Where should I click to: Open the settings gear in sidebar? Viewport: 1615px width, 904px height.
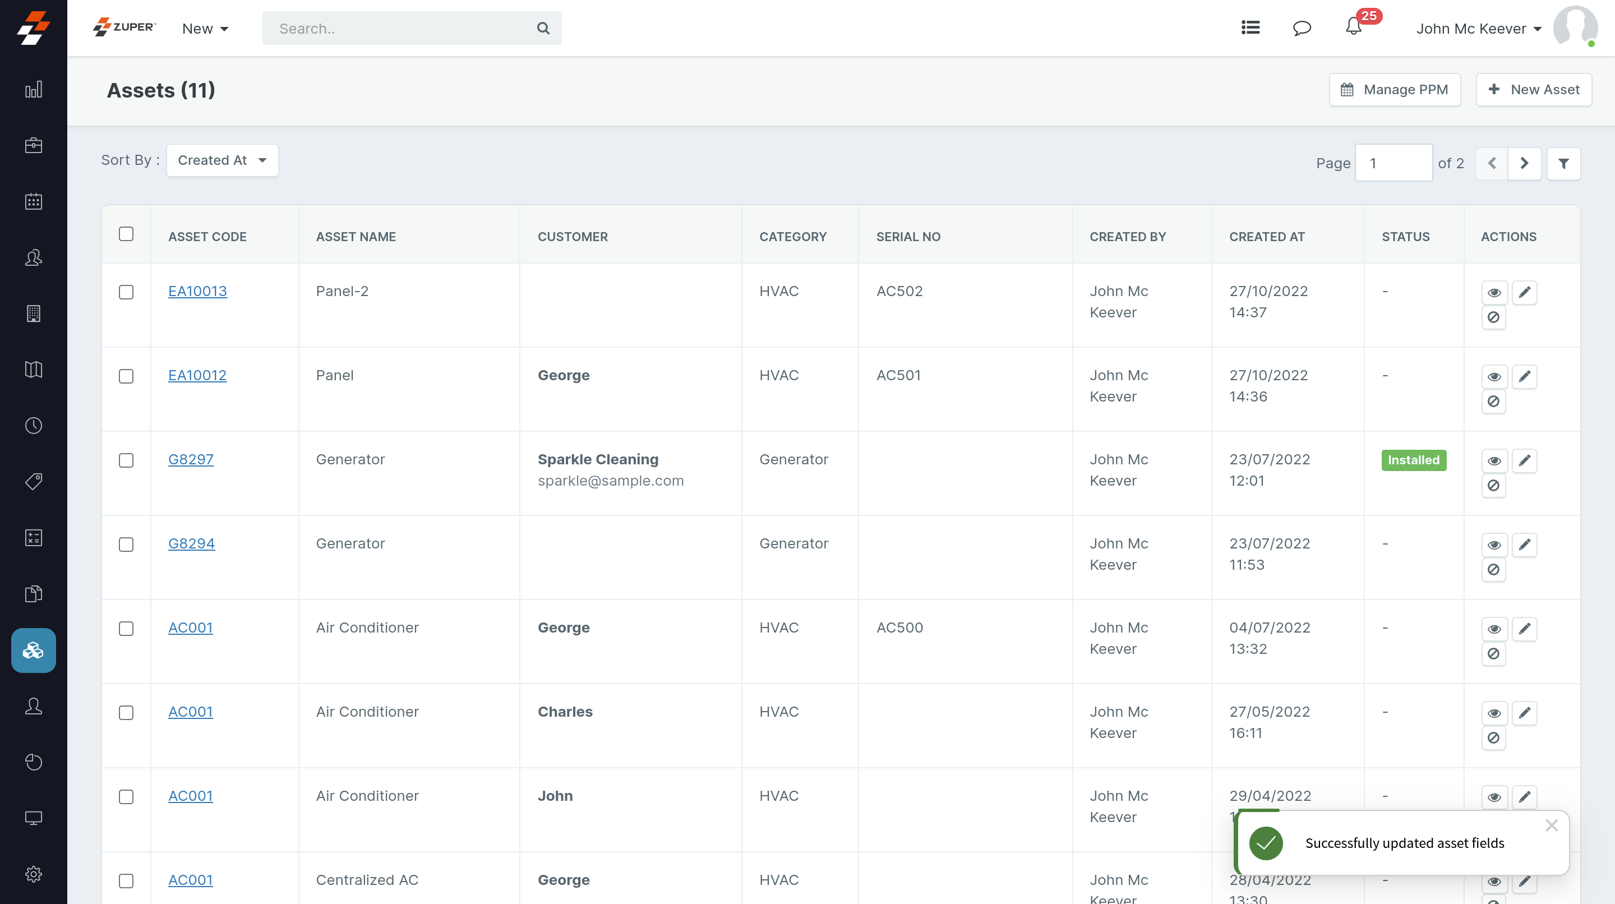[33, 873]
